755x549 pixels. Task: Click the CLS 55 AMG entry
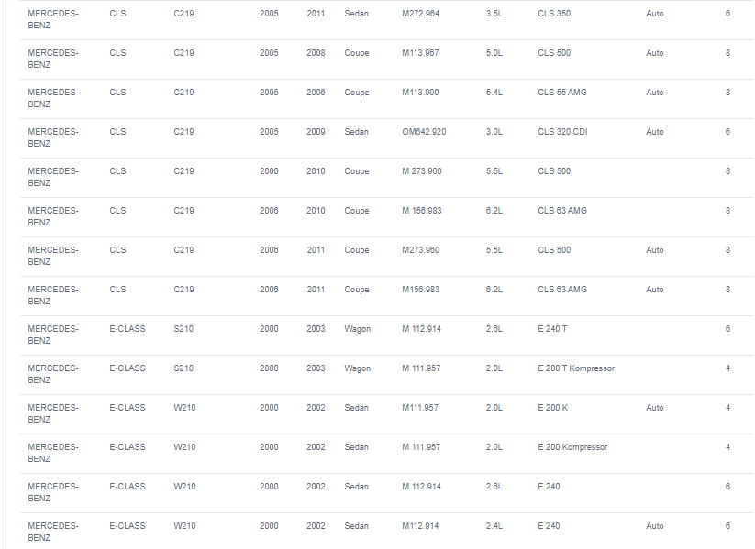(562, 93)
